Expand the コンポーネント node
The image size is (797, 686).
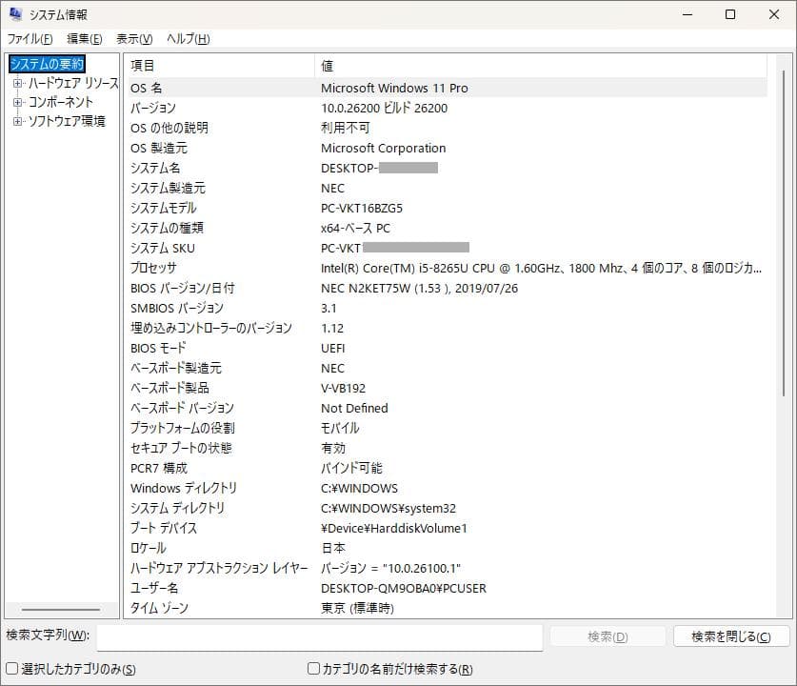click(x=17, y=102)
